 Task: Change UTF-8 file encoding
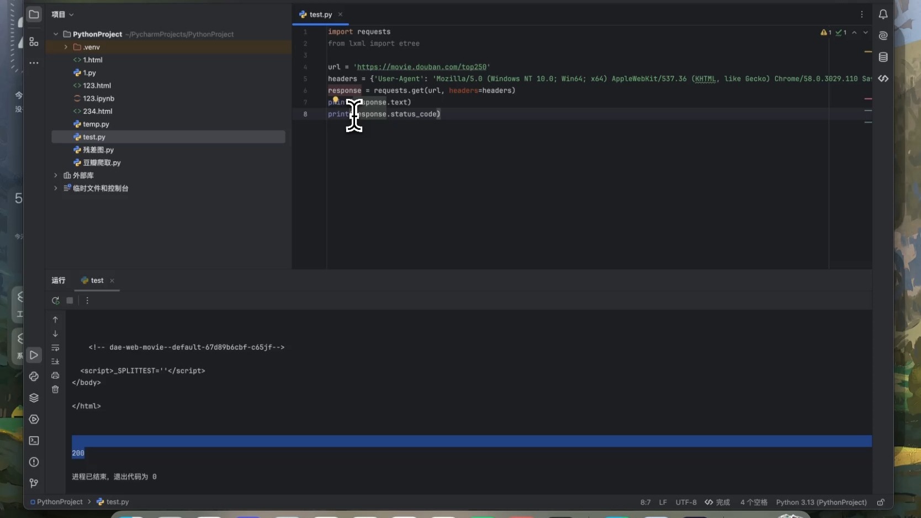coord(686,503)
